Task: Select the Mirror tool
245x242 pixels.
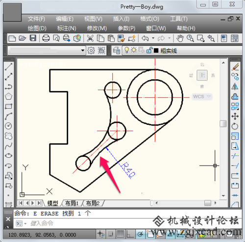Action: tap(235, 87)
